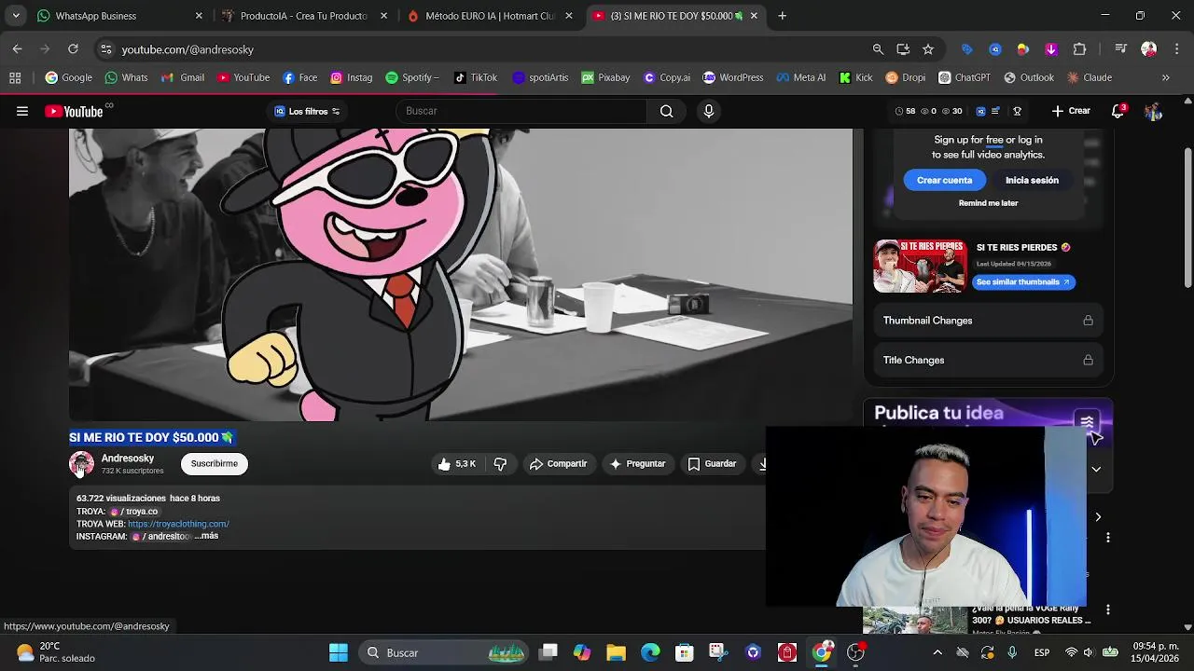Click the purple download extension icon
The image size is (1194, 671).
tap(1051, 49)
